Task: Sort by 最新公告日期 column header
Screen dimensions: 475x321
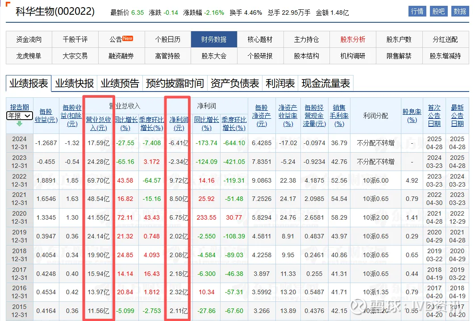Action: pyautogui.click(x=457, y=116)
